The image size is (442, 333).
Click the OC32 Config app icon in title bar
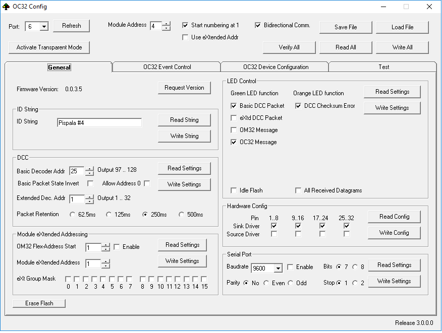click(6, 7)
